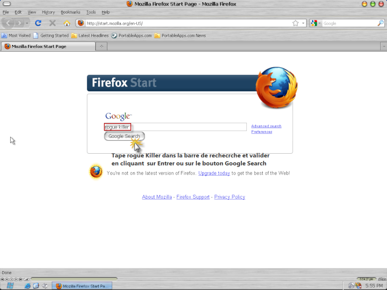Reload the current page
The height and width of the screenshot is (290, 387).
[38, 23]
